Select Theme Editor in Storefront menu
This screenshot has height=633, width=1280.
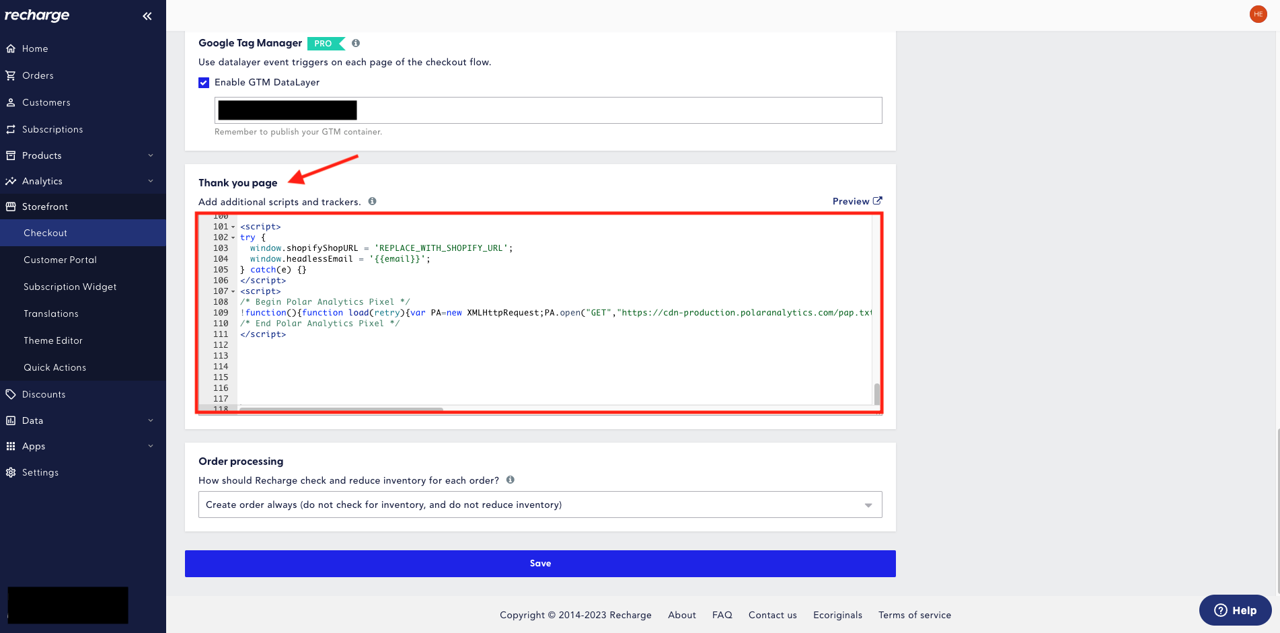pyautogui.click(x=53, y=340)
